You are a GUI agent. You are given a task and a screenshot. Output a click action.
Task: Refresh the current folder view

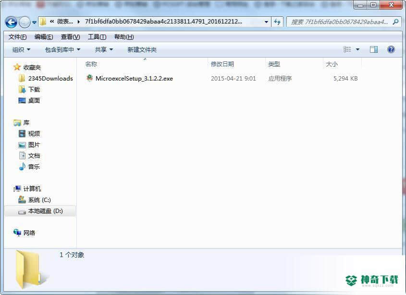pos(277,22)
